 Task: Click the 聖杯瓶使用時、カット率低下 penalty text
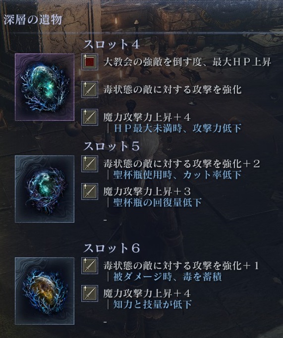(x=177, y=175)
